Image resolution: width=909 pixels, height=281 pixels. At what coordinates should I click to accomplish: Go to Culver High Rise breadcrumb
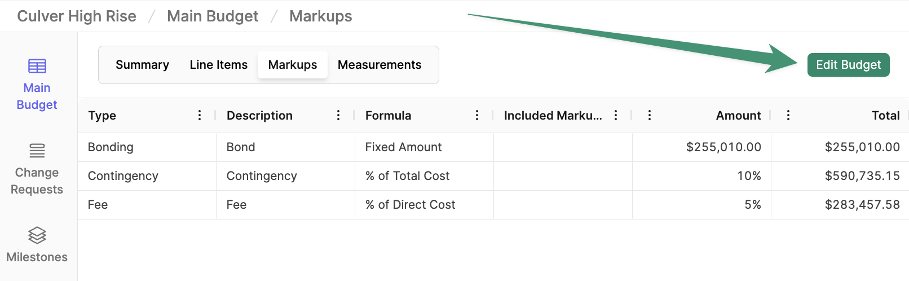click(x=77, y=16)
